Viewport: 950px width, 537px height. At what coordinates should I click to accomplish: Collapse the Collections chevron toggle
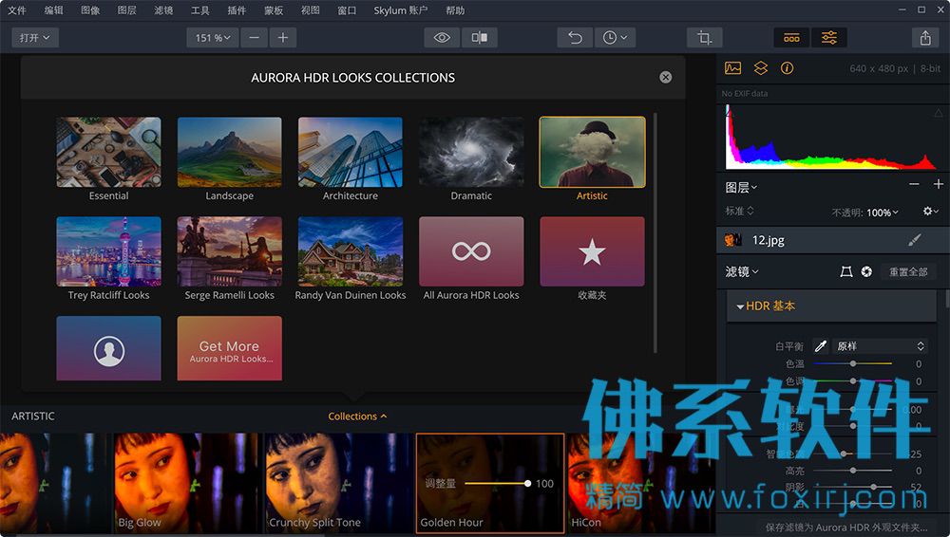click(357, 416)
